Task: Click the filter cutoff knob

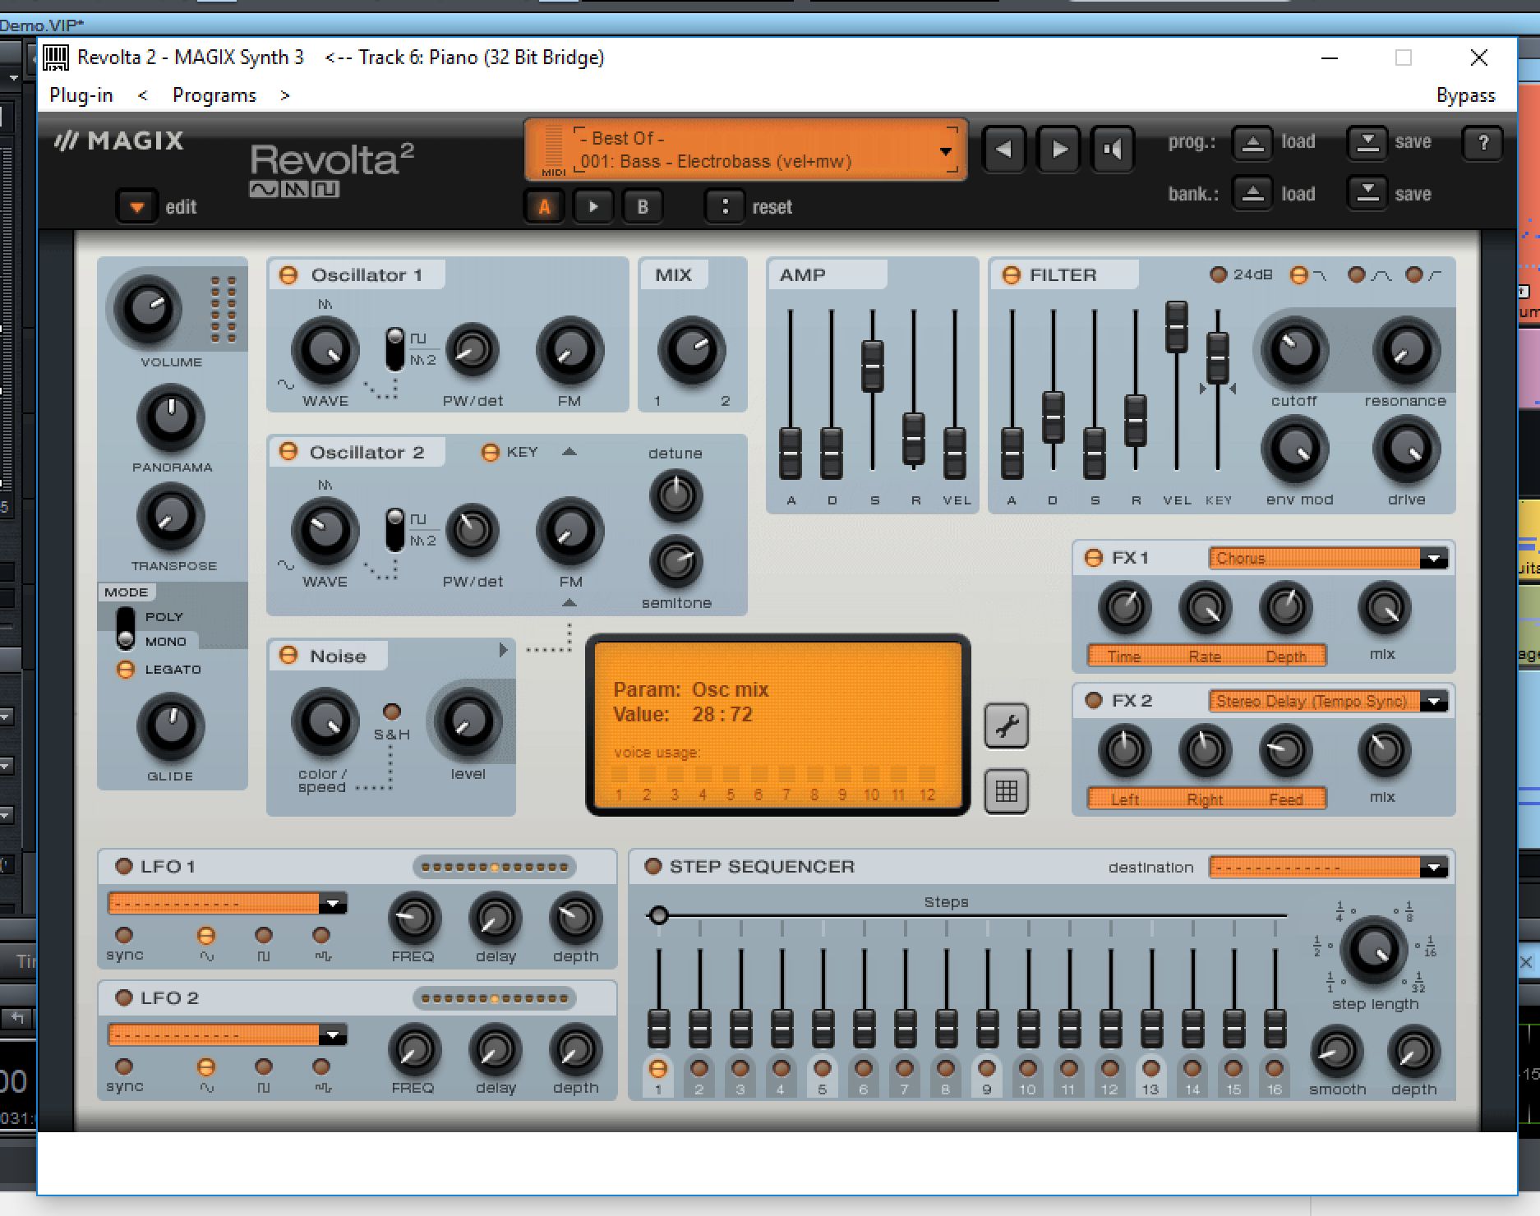Action: coord(1295,351)
